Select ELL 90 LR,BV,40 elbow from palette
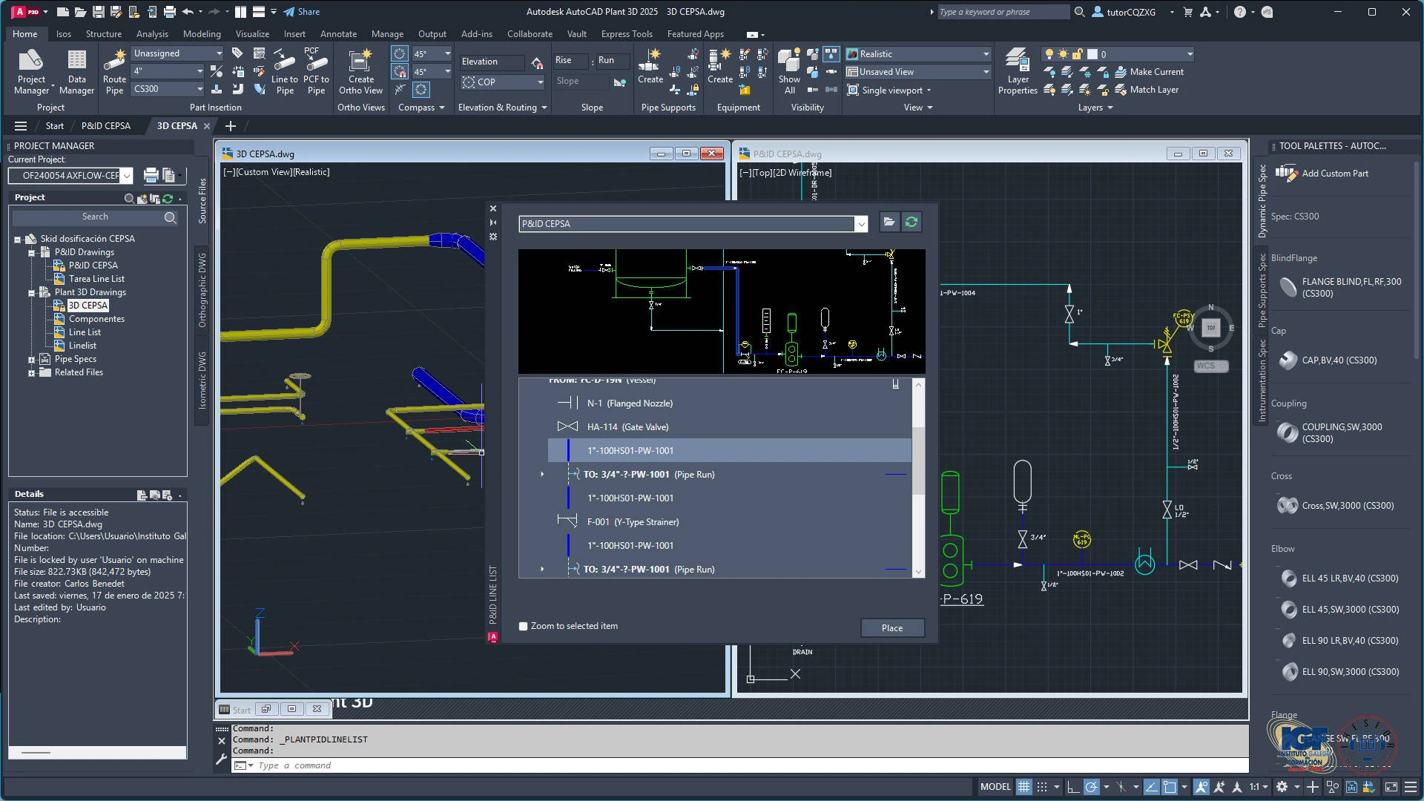Viewport: 1424px width, 801px height. pyautogui.click(x=1339, y=641)
